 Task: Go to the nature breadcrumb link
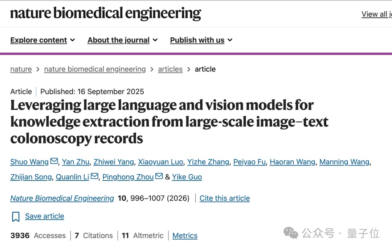[x=21, y=69]
